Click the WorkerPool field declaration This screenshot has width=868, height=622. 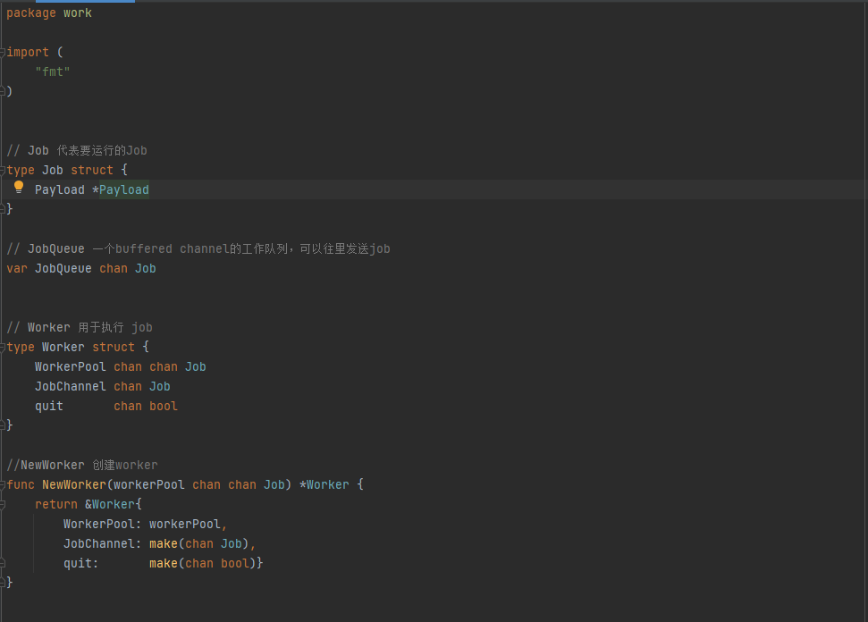click(116, 366)
